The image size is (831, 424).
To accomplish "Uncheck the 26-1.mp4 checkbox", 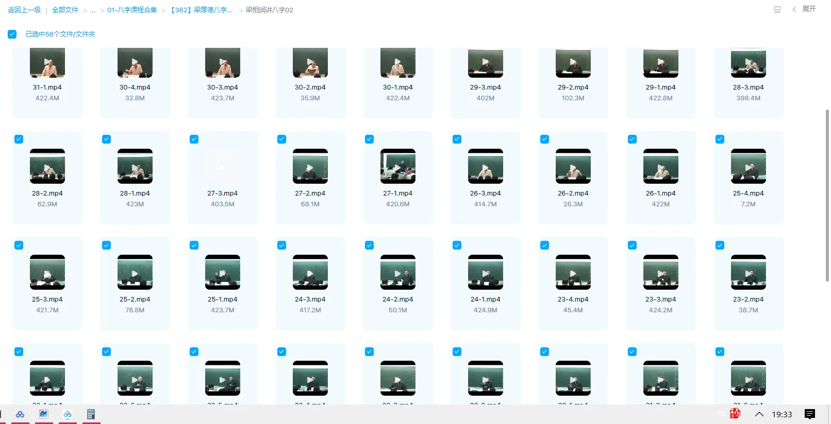I will pos(633,139).
